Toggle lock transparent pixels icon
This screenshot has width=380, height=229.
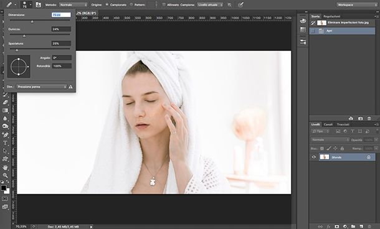pos(322,148)
